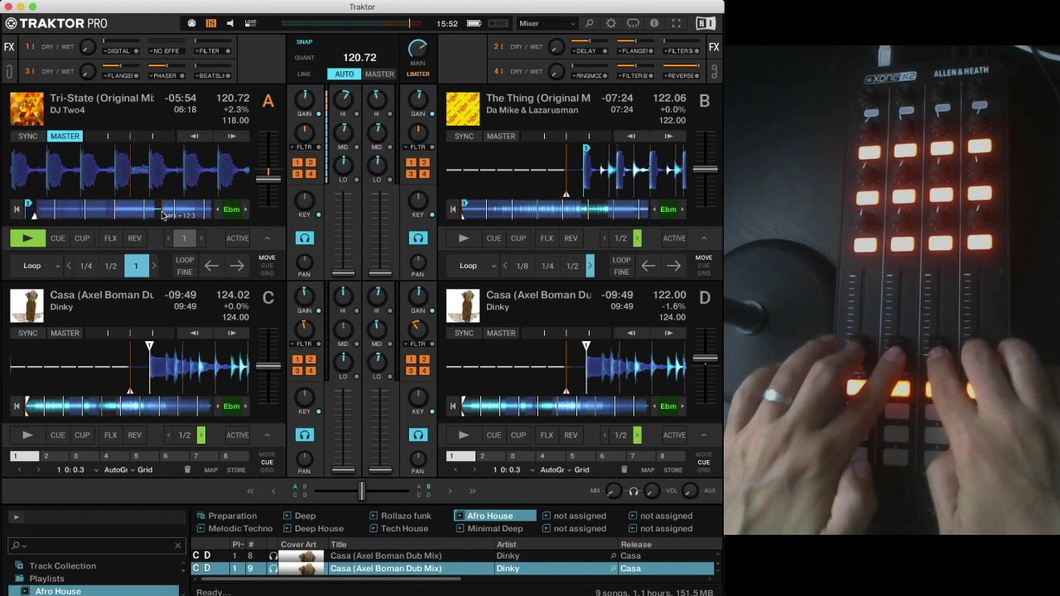Image resolution: width=1060 pixels, height=596 pixels.
Task: Play deck A with green play button
Action: pyautogui.click(x=27, y=238)
